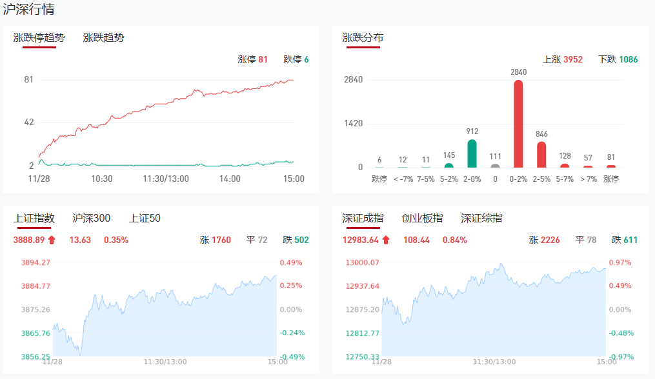Click the green 5-2% bar showing 145
The width and height of the screenshot is (655, 379).
pyautogui.click(x=449, y=165)
